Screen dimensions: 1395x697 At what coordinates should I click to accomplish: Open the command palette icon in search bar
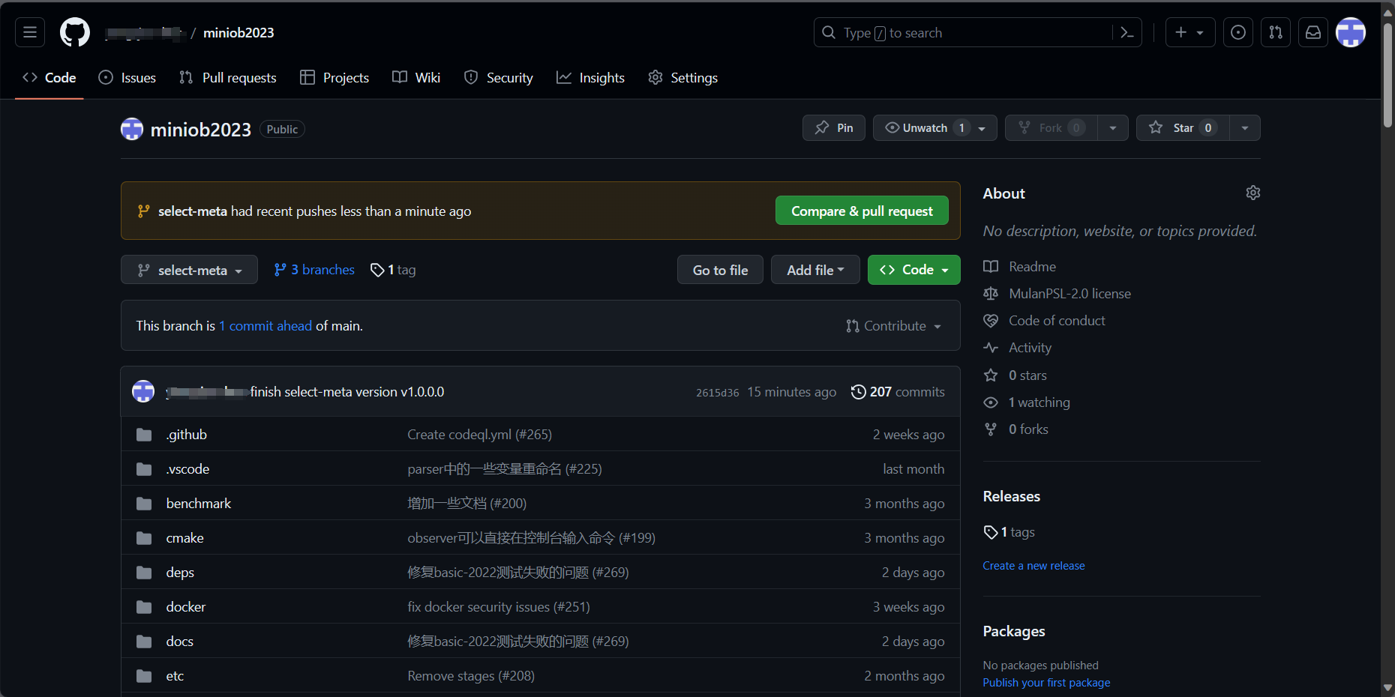tap(1126, 32)
